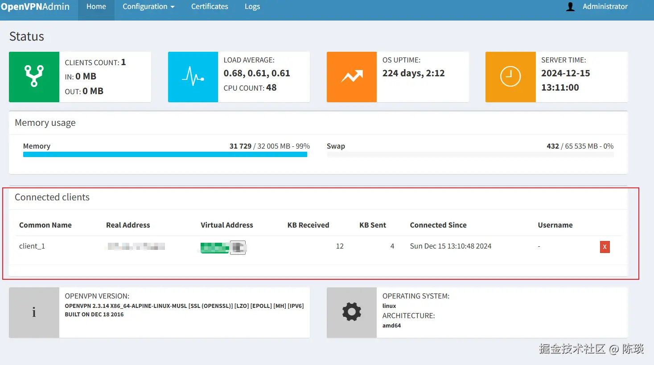Click the architecture value amd64
654x365 pixels.
(x=392, y=326)
